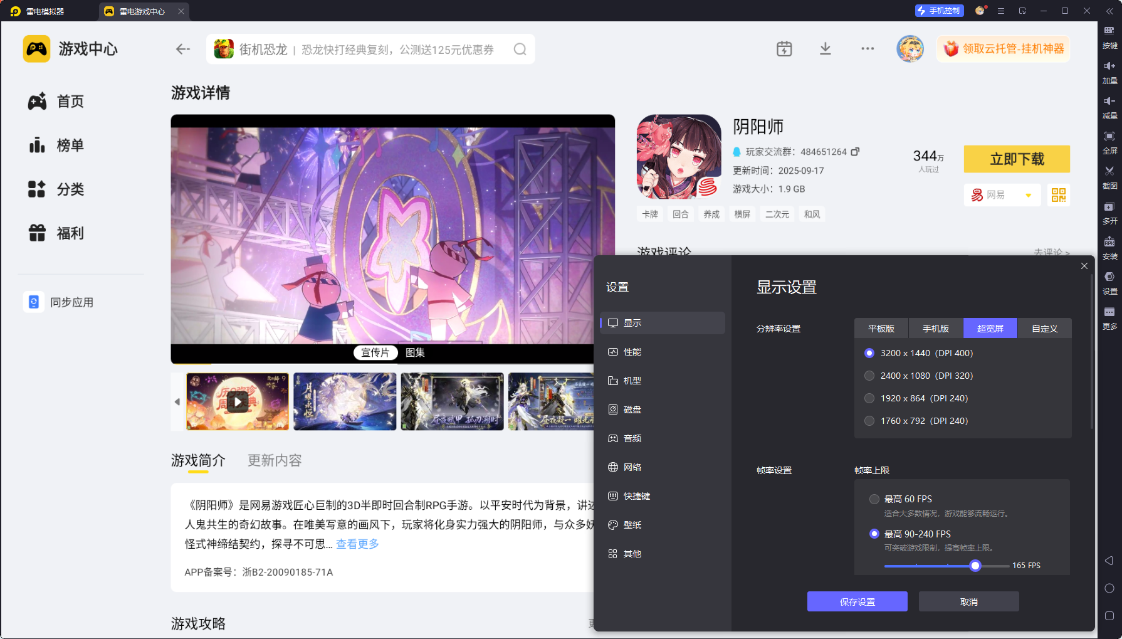1122x639 pixels.
Task: Select 3200 x 1440 resolution option
Action: pos(869,353)
